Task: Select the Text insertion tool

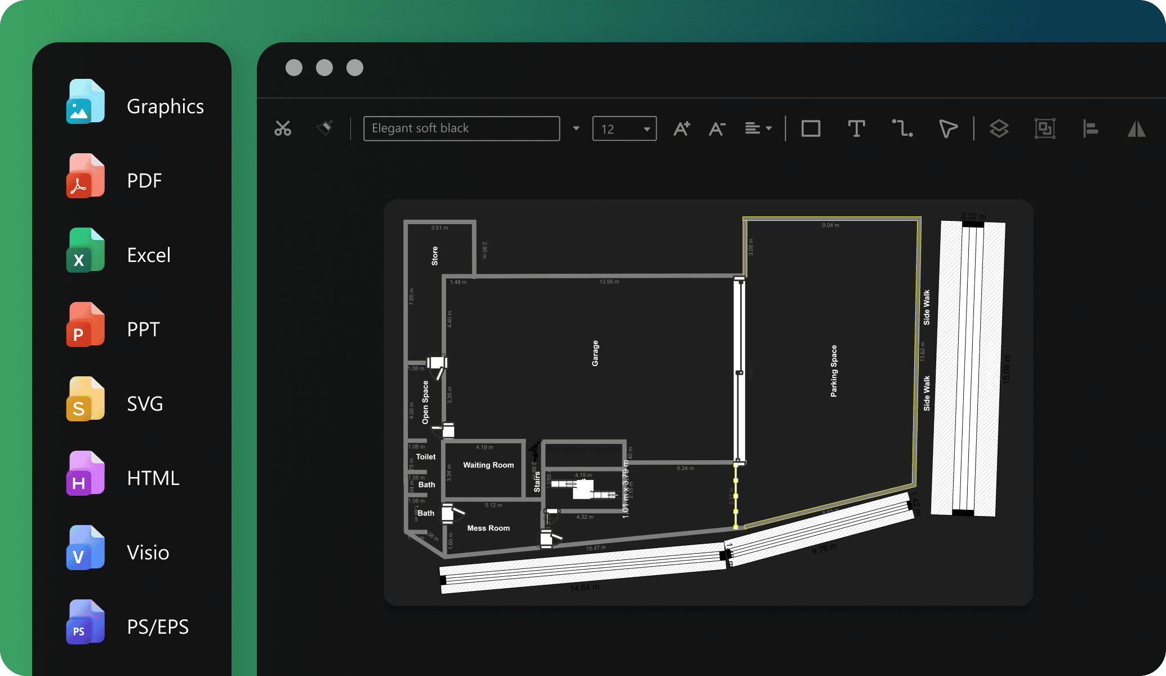Action: [857, 127]
